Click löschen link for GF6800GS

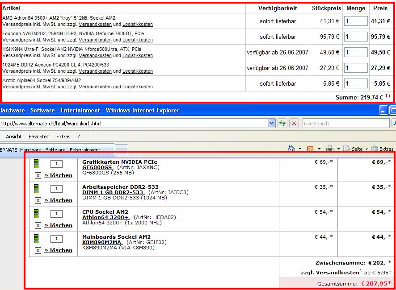coord(59,175)
